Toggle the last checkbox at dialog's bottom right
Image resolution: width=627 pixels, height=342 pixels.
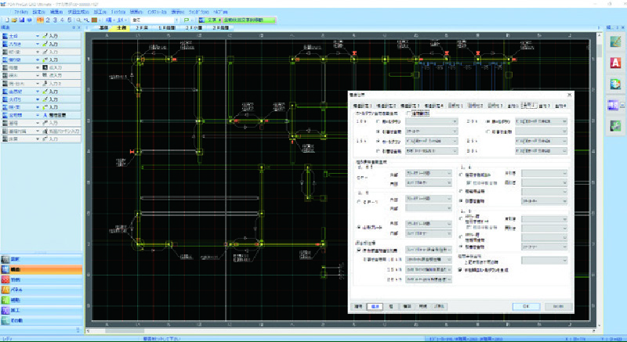pos(458,270)
